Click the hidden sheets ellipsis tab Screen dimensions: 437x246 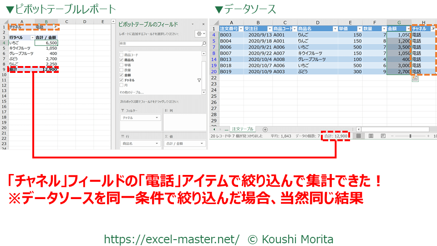[x=226, y=129]
